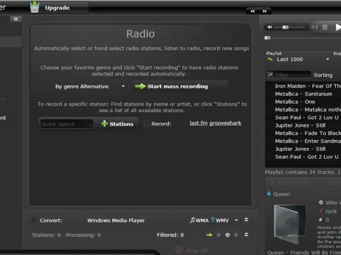Collapse the Convert row with double chevron
341x255 pixels.
pos(246,220)
